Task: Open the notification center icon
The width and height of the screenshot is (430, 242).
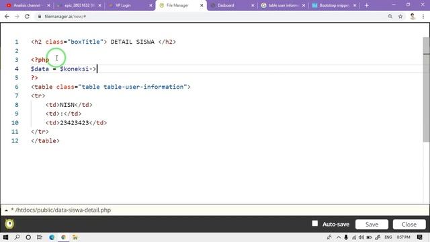Action: (x=419, y=237)
